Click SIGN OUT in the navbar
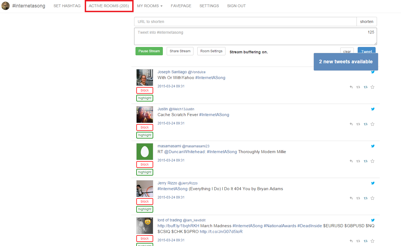Image resolution: width=401 pixels, height=246 pixels. tap(237, 6)
